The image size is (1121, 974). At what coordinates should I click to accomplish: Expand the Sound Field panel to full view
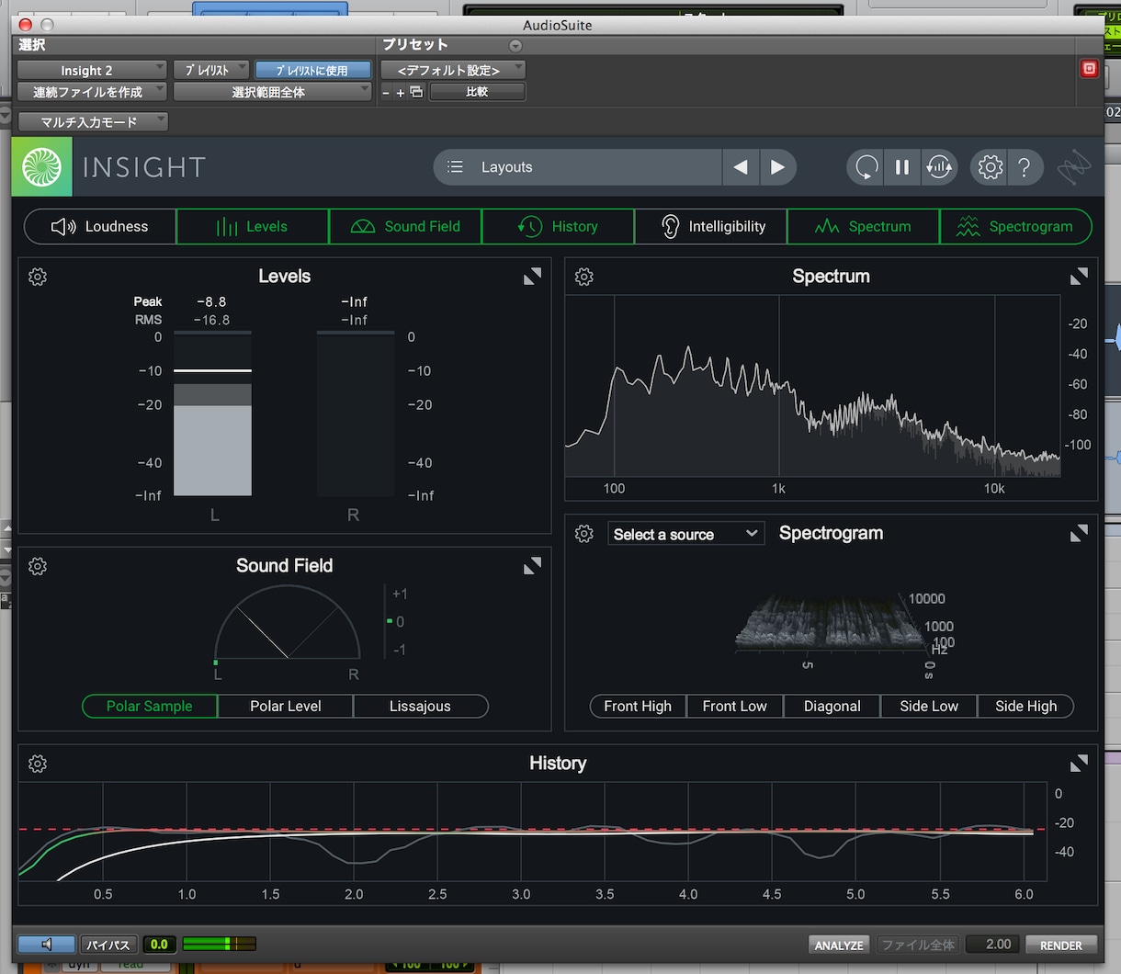click(x=532, y=566)
